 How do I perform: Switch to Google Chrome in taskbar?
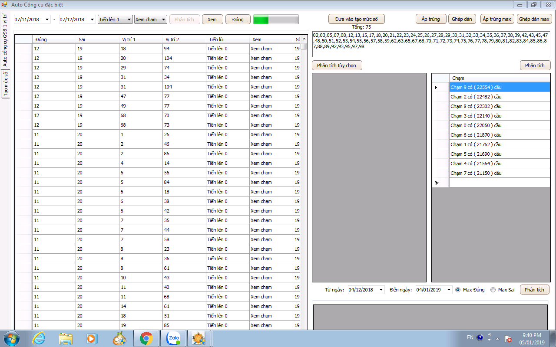click(x=146, y=338)
